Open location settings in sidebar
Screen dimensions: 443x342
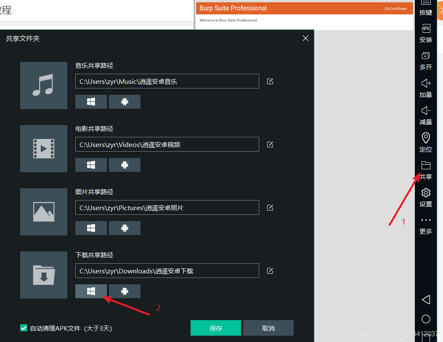(426, 143)
